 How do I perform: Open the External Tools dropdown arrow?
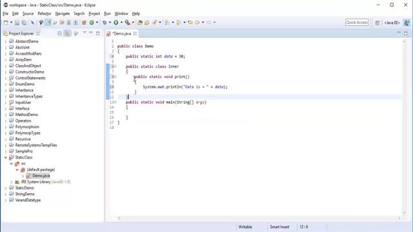coord(133,23)
